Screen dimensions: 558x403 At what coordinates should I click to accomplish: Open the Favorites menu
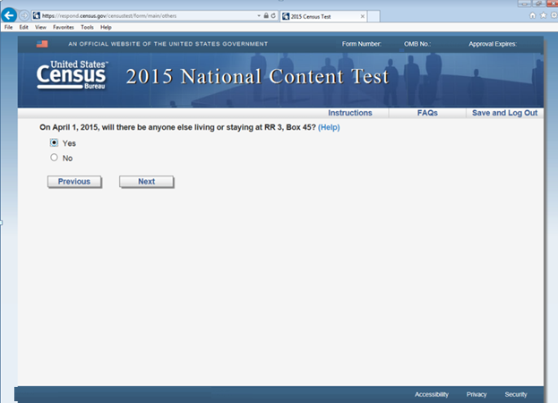point(64,27)
